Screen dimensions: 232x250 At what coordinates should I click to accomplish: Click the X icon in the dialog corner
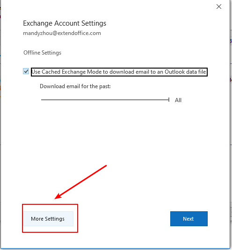click(x=219, y=7)
